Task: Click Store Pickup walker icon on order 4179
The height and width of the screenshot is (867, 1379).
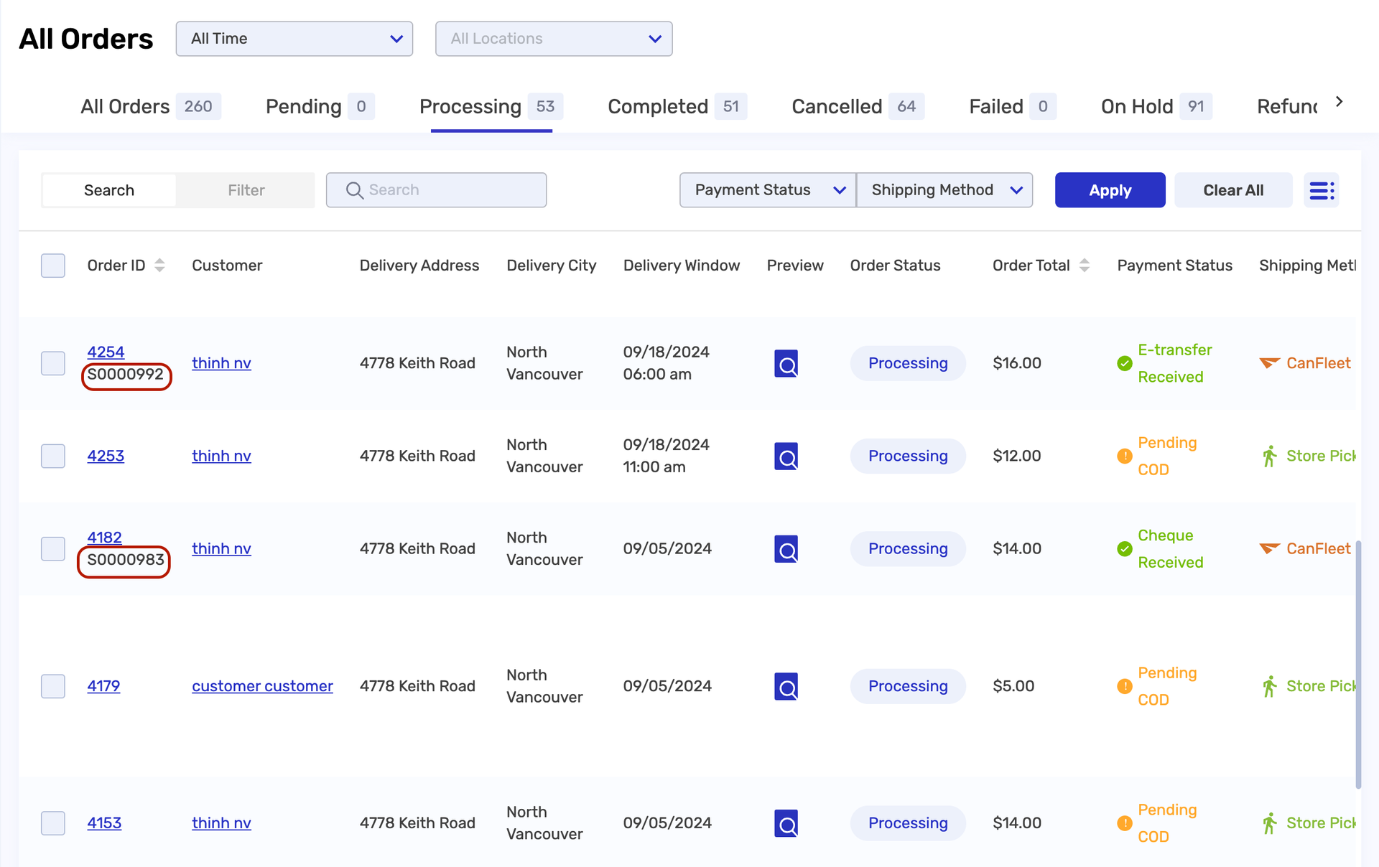Action: click(x=1270, y=686)
